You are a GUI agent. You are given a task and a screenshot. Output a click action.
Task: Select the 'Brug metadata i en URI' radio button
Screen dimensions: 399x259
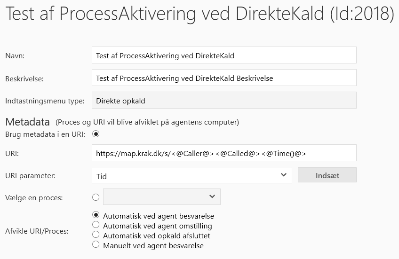click(96, 134)
